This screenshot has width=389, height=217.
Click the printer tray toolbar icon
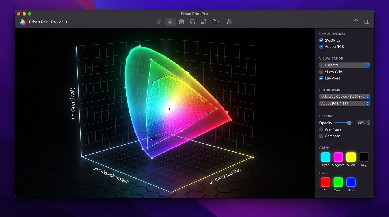coord(230,22)
